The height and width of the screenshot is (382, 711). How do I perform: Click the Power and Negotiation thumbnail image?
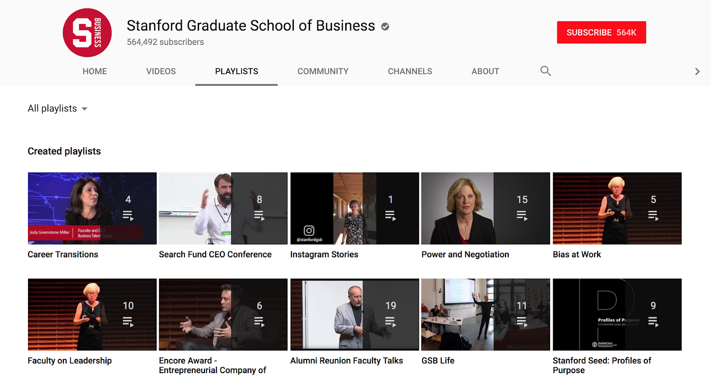pos(486,209)
